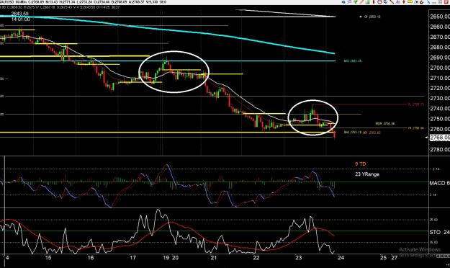Click the round pink-ringed toolbar icon
Screen dimensions: 450x268
point(379,1)
